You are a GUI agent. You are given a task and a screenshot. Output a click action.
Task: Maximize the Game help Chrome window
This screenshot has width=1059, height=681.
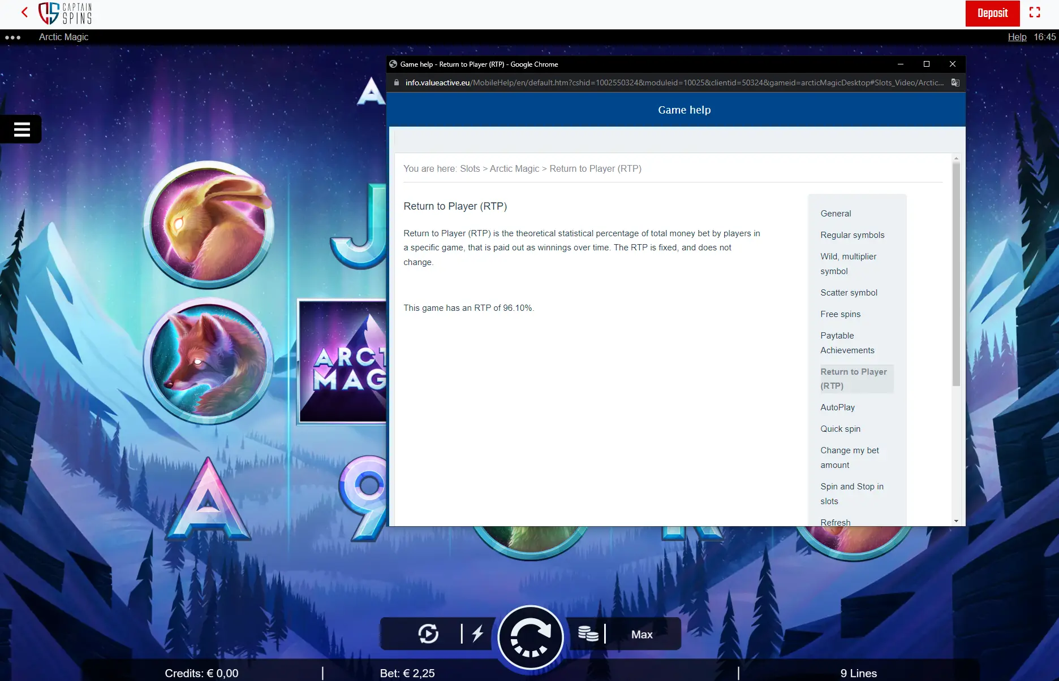click(926, 64)
